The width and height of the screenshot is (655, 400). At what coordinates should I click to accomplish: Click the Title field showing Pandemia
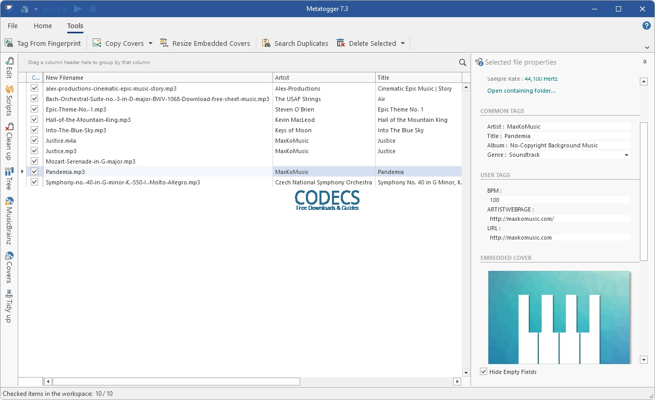[567, 136]
